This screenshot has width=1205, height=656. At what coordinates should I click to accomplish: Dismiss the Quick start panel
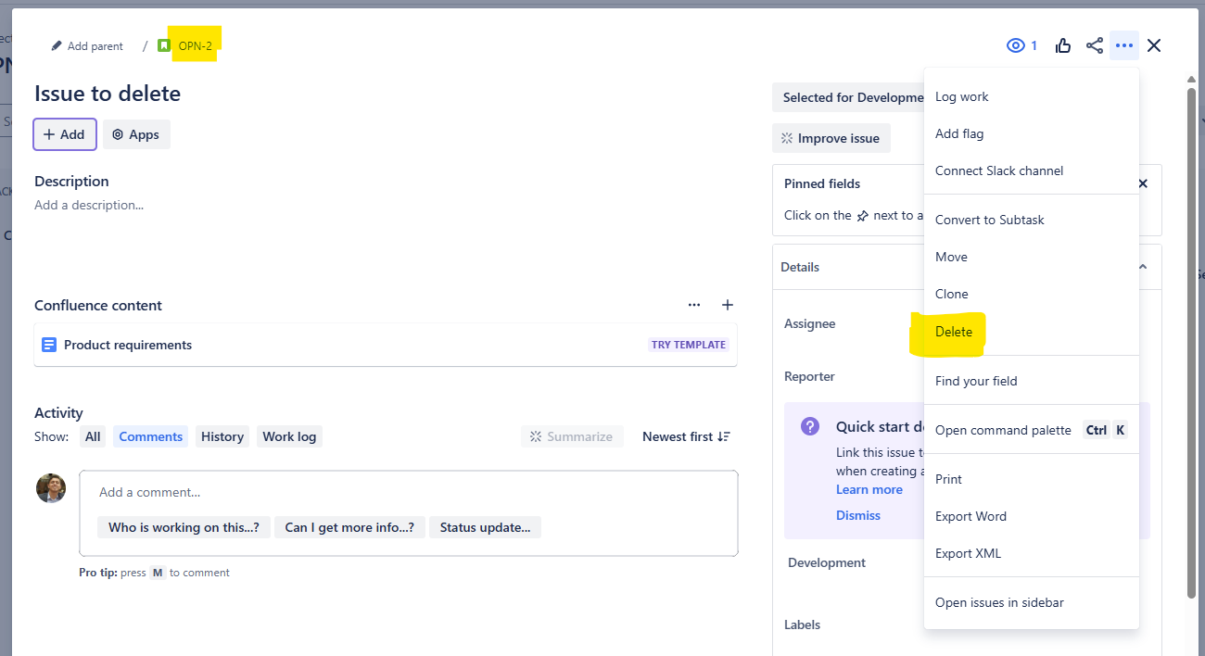click(858, 515)
